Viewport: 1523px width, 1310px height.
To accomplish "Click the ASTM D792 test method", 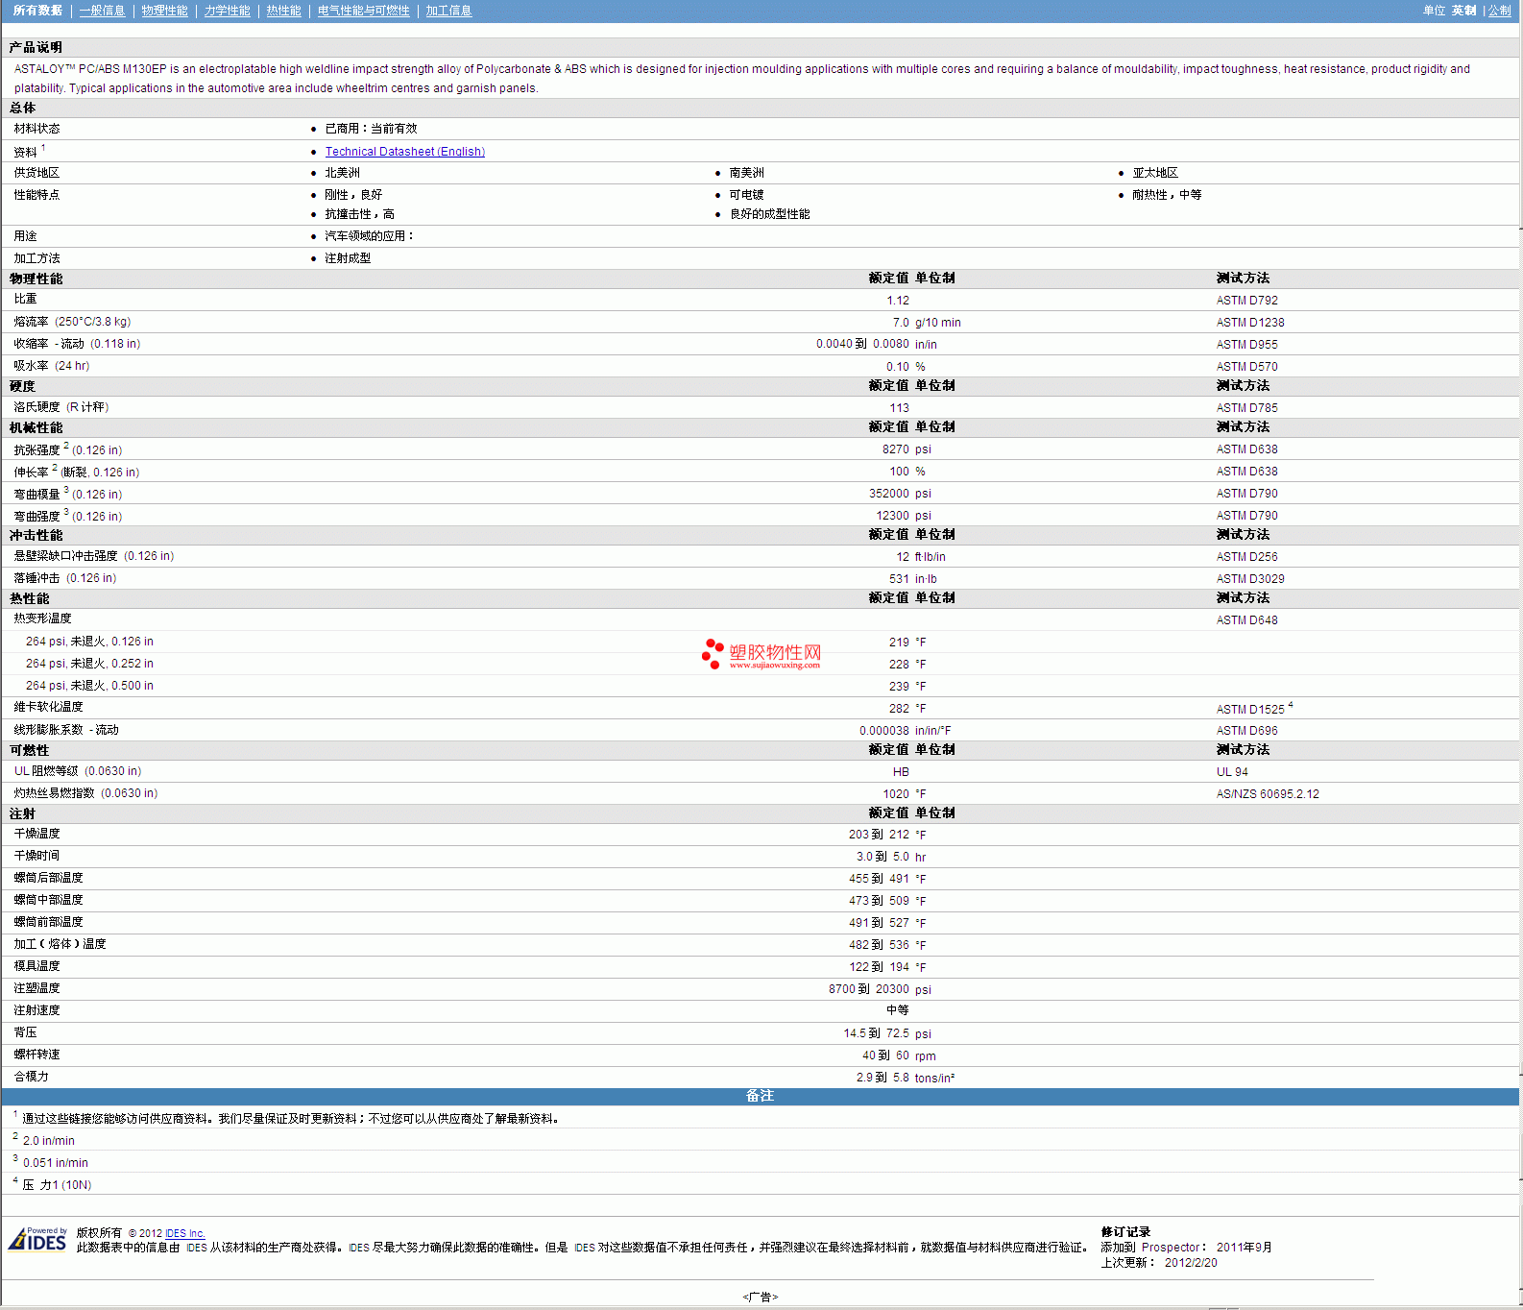I will (x=1246, y=301).
